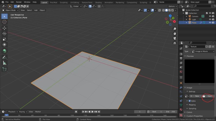216x121 pixels.
Task: Unlink the Texture data-block X button
Action: (213, 47)
